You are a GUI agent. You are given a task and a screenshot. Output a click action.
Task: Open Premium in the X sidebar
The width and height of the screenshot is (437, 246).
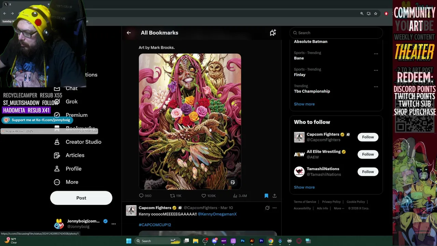tap(76, 115)
